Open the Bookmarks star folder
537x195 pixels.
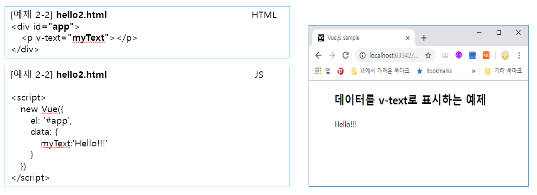(x=434, y=71)
